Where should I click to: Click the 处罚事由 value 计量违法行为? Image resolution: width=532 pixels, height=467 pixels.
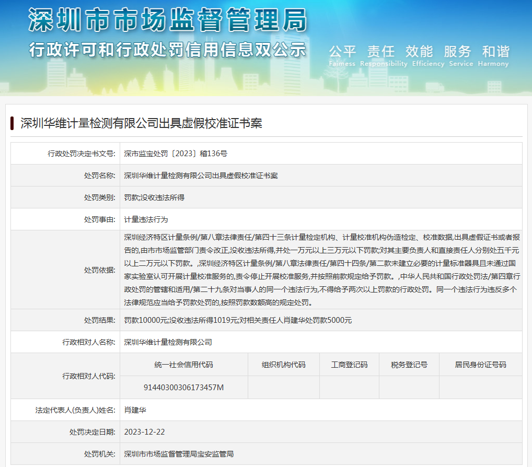(146, 219)
